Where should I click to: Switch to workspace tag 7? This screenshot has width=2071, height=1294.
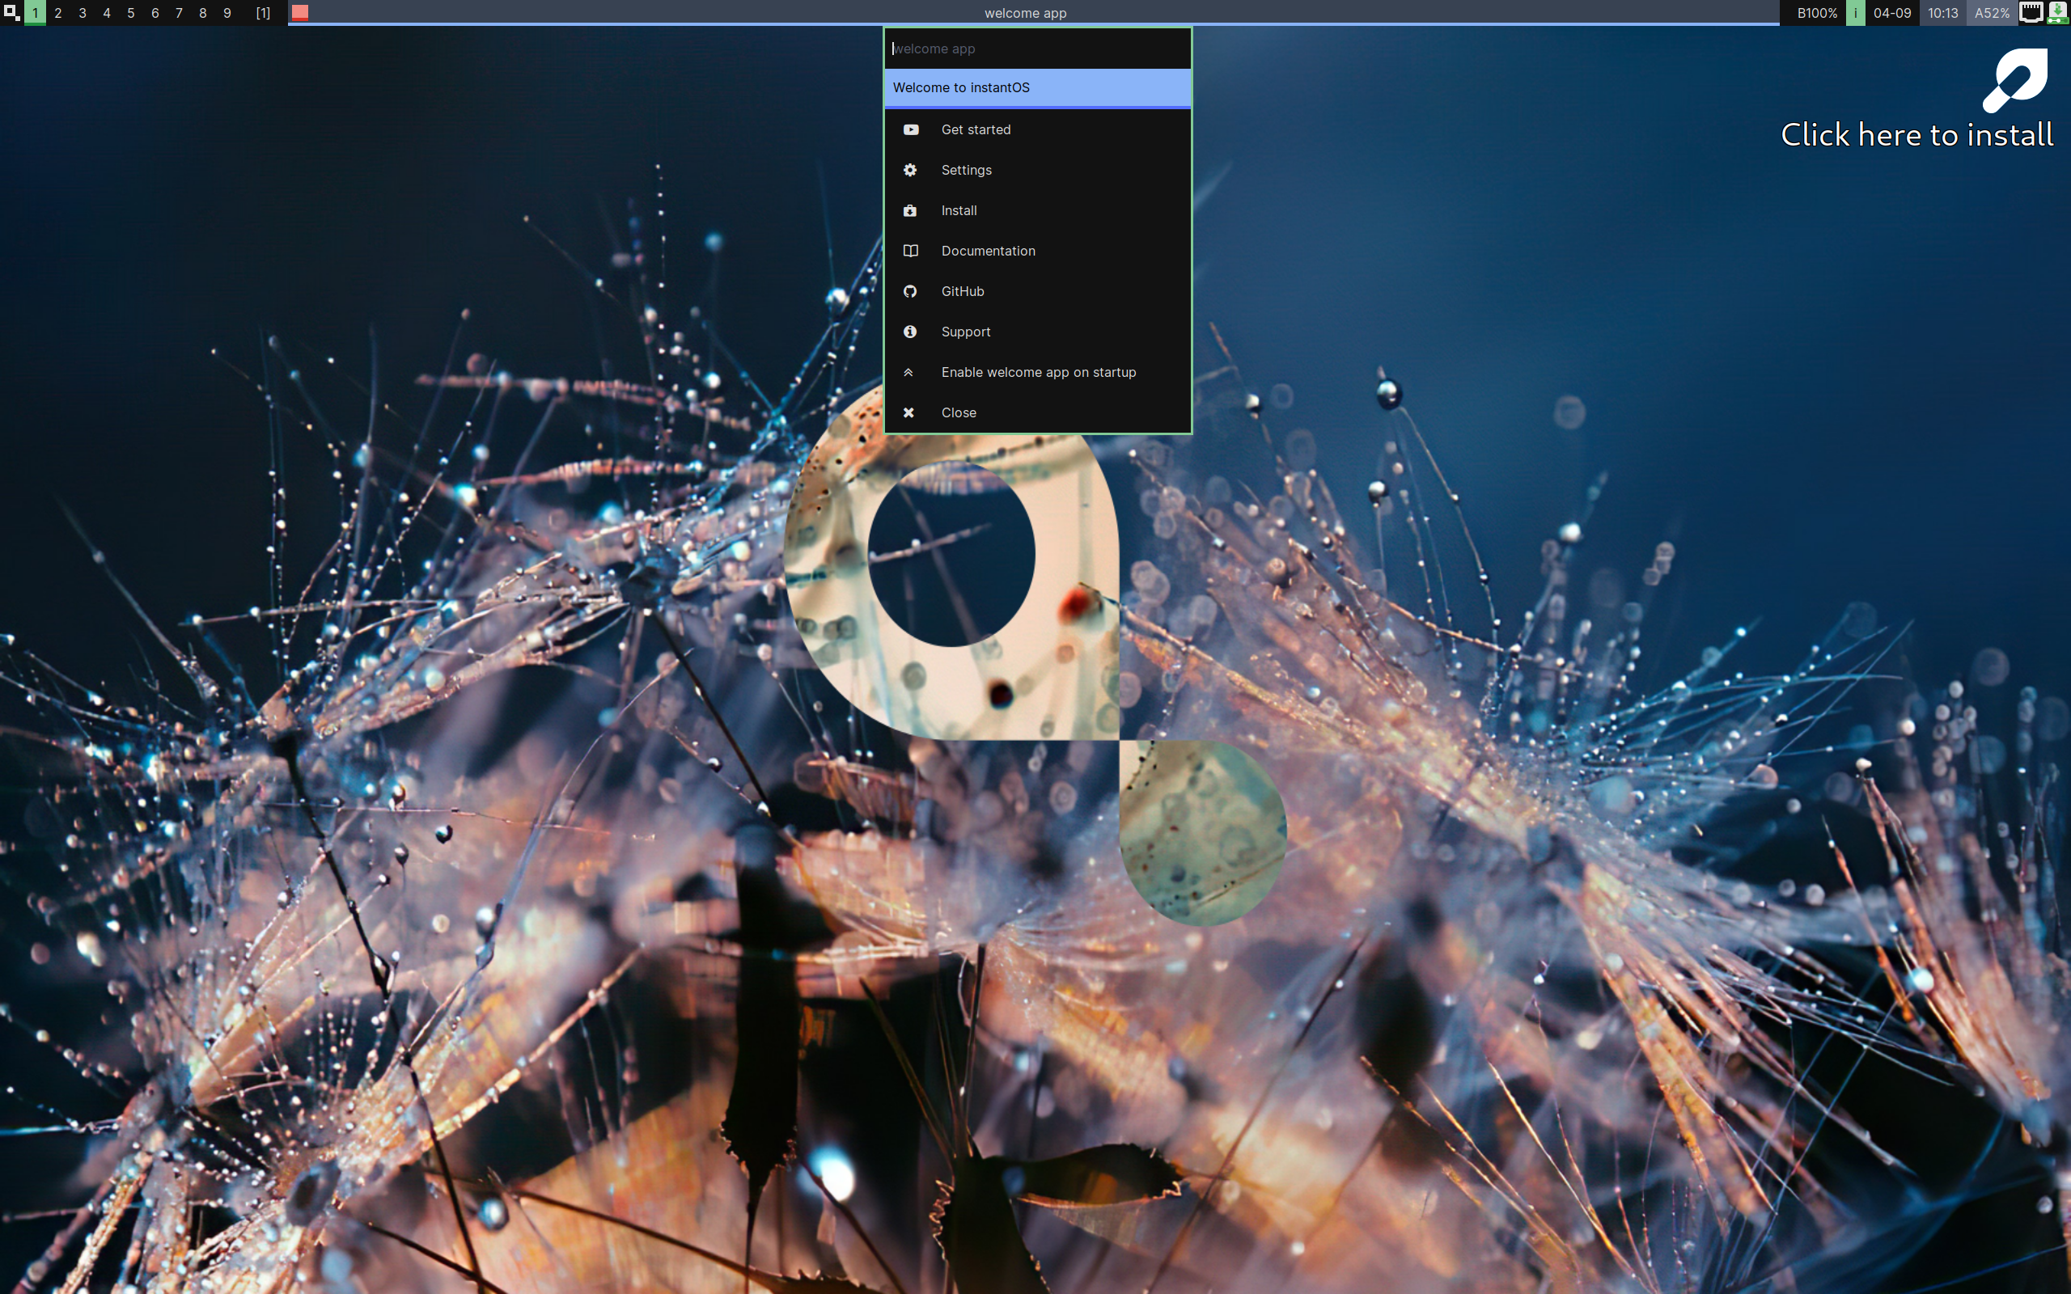coord(179,12)
